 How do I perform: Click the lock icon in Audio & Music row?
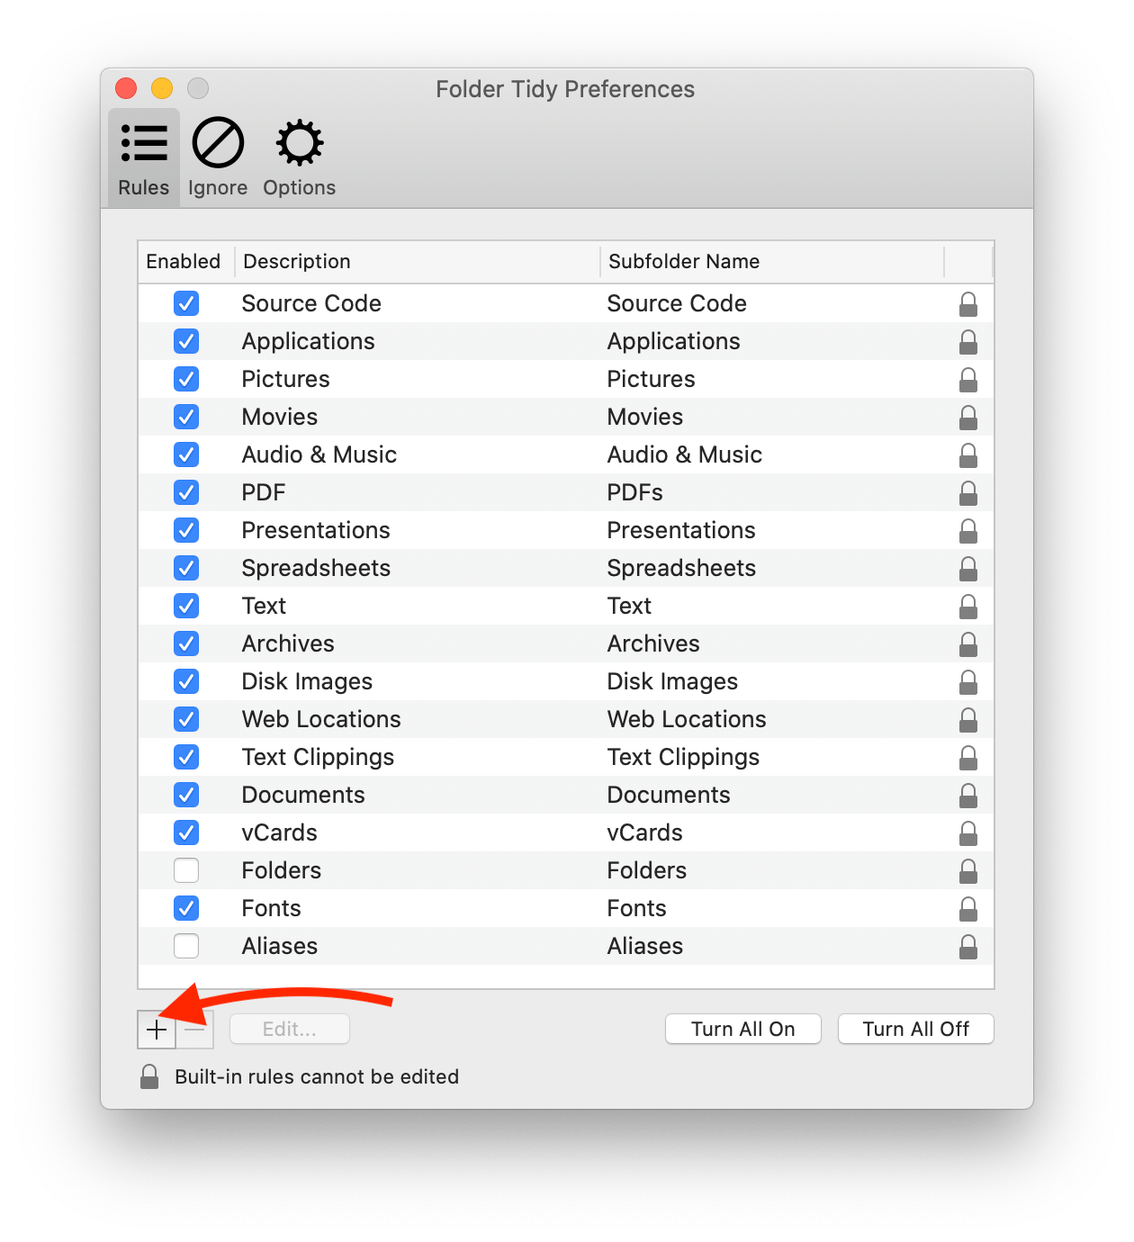(968, 455)
